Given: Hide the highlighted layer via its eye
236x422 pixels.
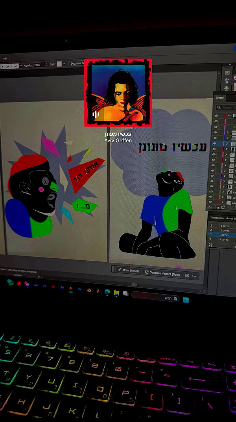Looking at the screenshot, I should pos(214,144).
